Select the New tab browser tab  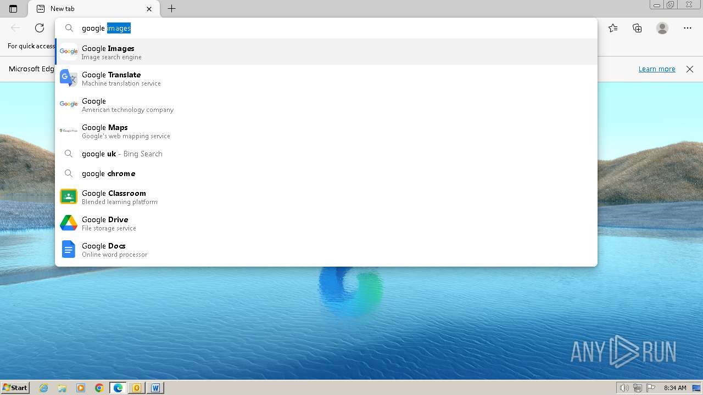pyautogui.click(x=93, y=9)
